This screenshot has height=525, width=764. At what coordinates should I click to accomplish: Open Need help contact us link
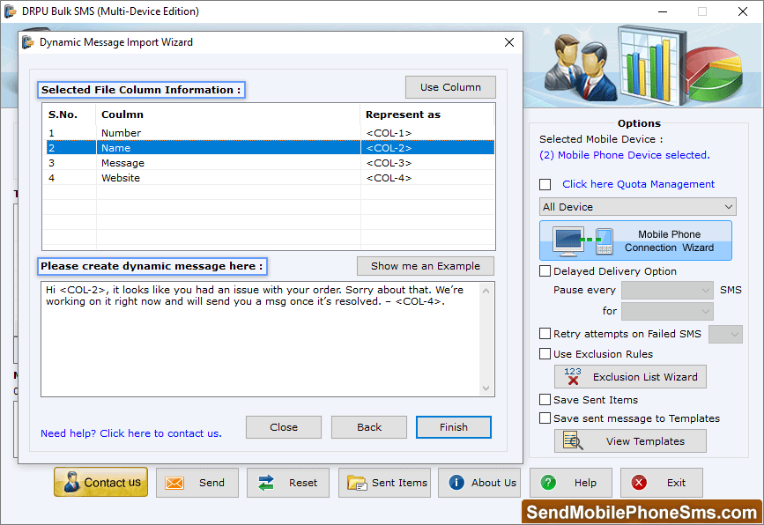point(131,433)
